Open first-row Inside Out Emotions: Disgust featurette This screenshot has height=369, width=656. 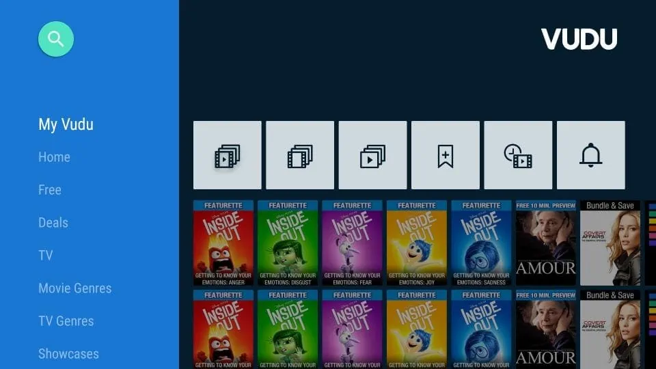coord(288,243)
